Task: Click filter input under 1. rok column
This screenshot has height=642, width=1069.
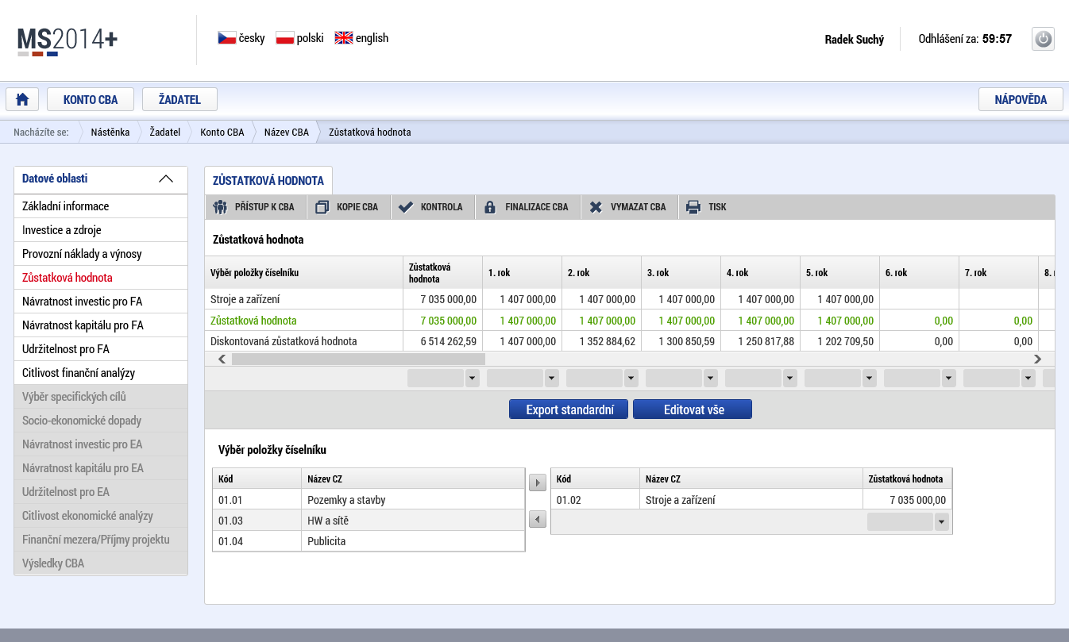Action: [515, 379]
